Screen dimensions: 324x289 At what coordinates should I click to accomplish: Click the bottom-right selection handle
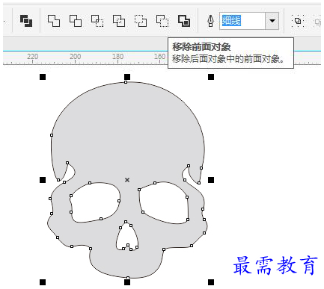[211, 282]
